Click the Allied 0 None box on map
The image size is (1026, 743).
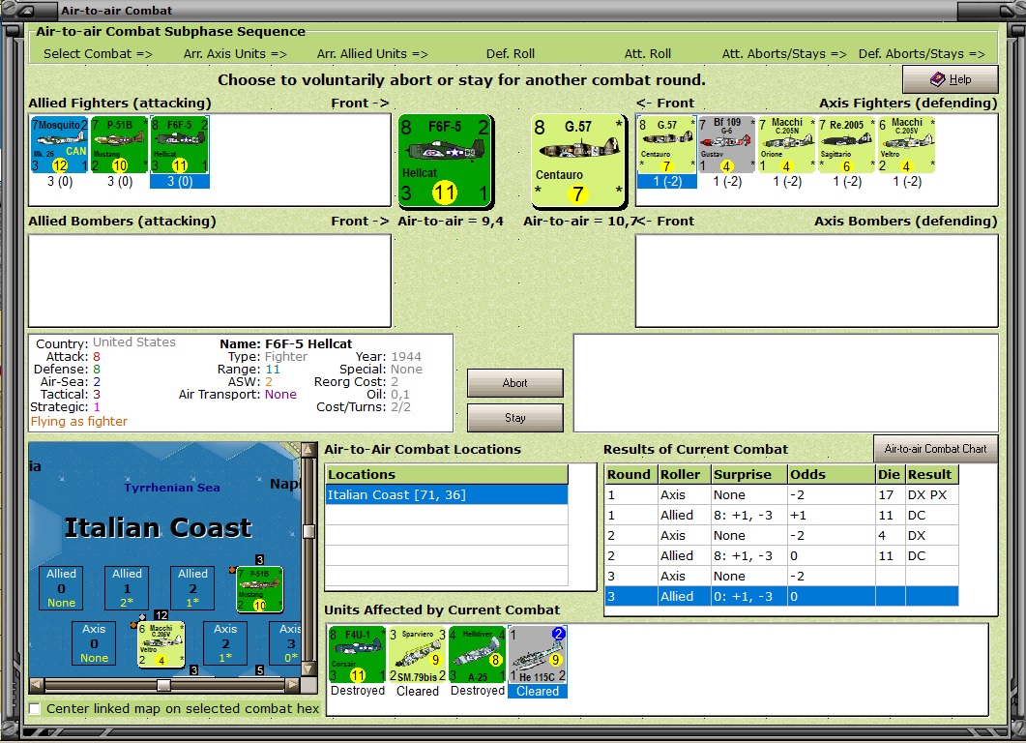click(x=61, y=588)
